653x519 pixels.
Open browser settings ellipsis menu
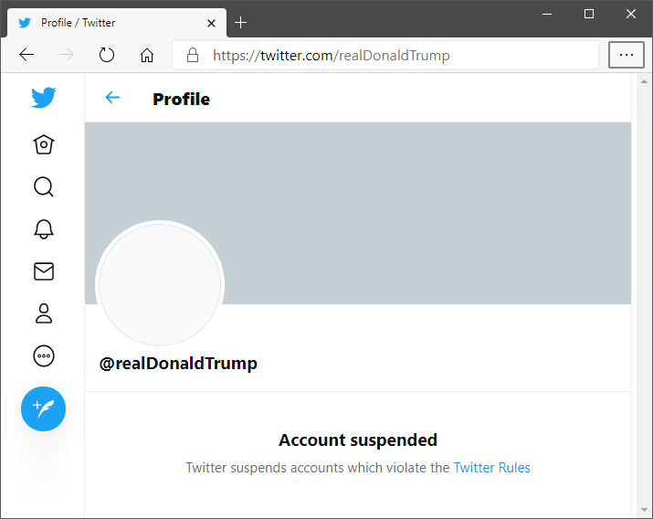point(626,55)
